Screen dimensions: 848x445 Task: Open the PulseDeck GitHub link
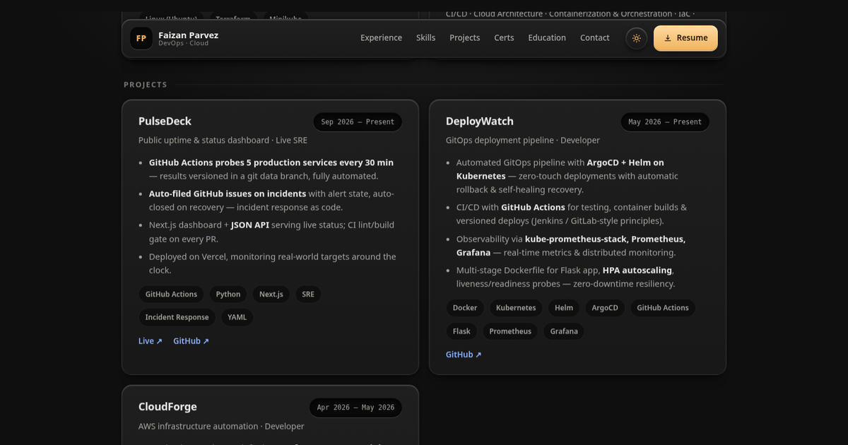point(191,341)
